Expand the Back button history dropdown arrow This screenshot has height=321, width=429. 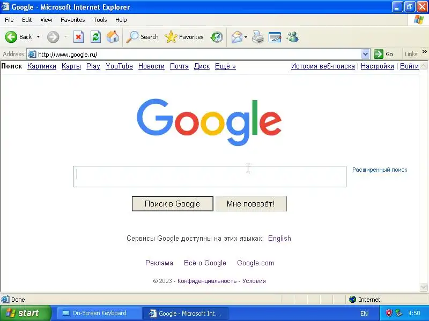[x=38, y=37]
